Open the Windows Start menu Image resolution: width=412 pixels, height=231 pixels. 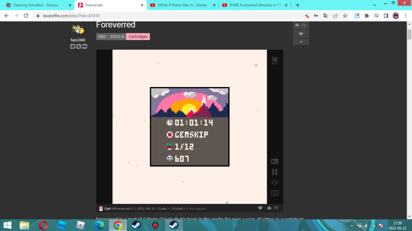click(8, 225)
